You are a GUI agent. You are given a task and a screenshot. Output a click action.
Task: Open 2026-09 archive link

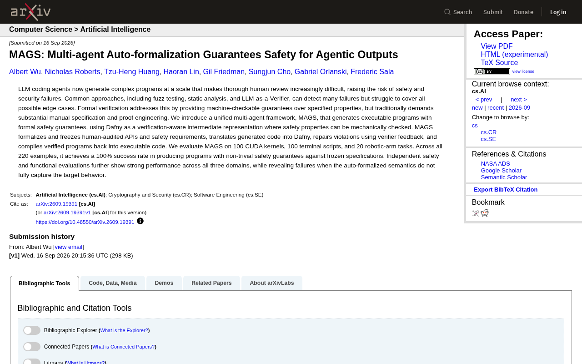pyautogui.click(x=519, y=108)
